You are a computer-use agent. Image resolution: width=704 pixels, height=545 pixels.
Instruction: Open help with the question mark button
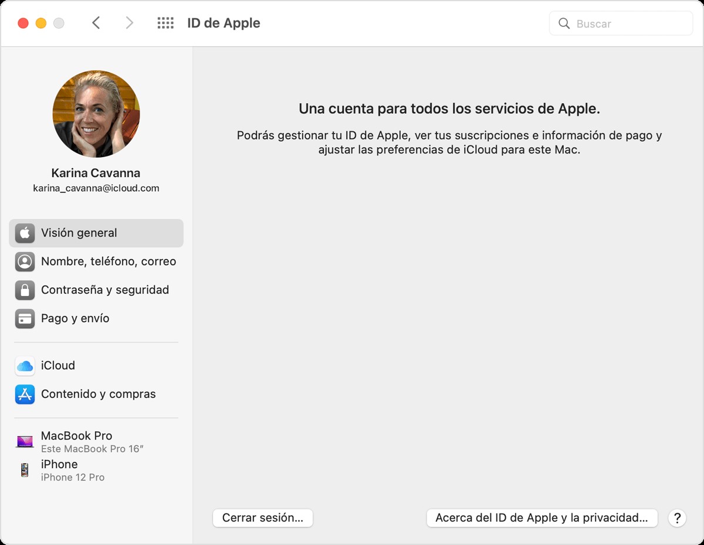point(677,518)
